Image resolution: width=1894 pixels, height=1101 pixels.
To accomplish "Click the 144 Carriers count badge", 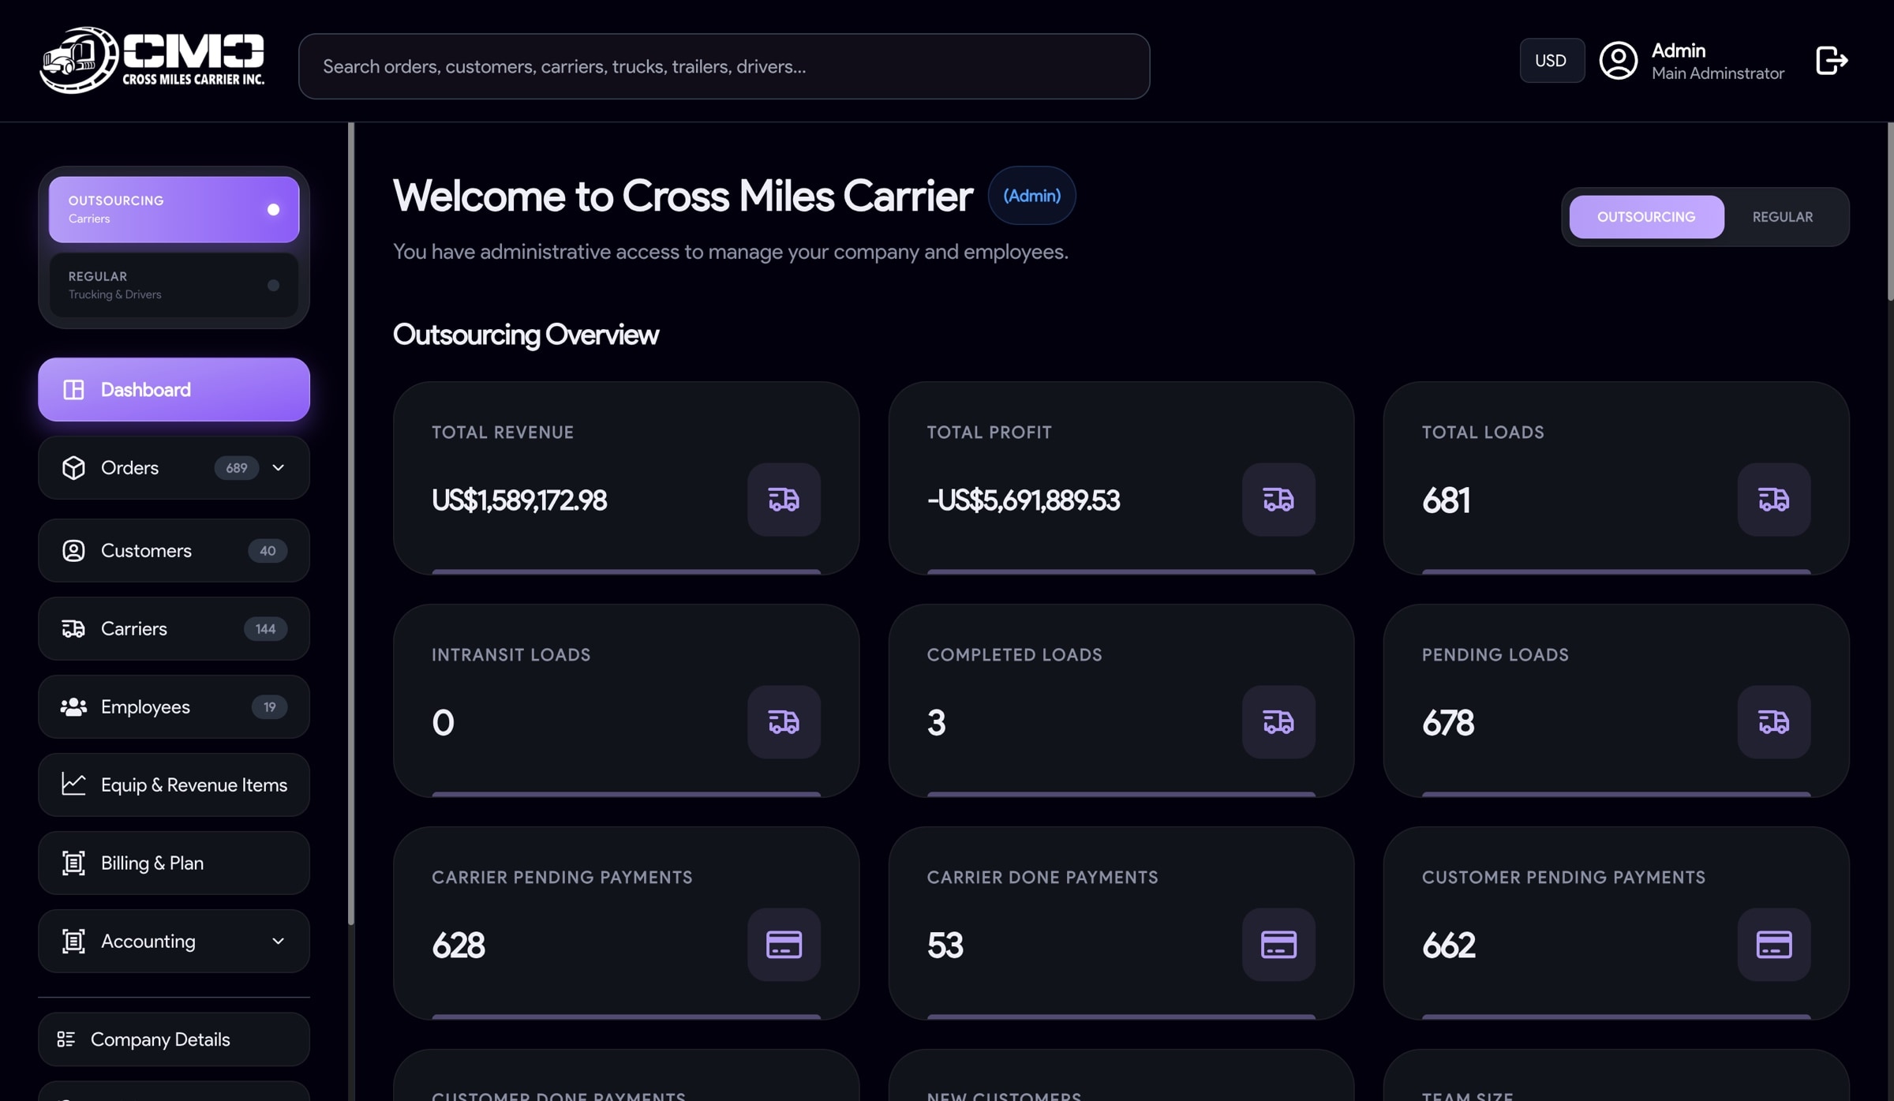I will pos(265,629).
